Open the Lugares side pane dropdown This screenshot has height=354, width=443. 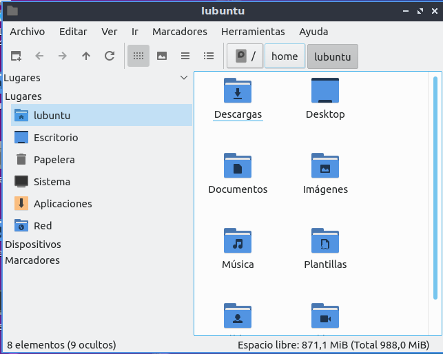click(x=183, y=78)
